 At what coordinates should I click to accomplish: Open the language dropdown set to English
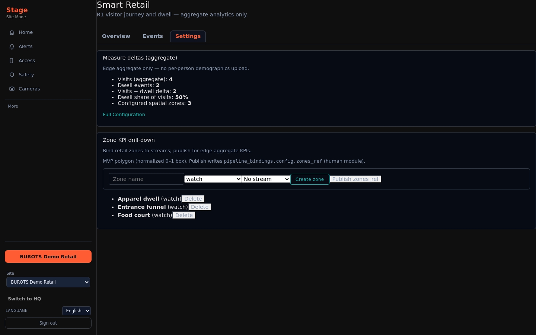click(76, 311)
